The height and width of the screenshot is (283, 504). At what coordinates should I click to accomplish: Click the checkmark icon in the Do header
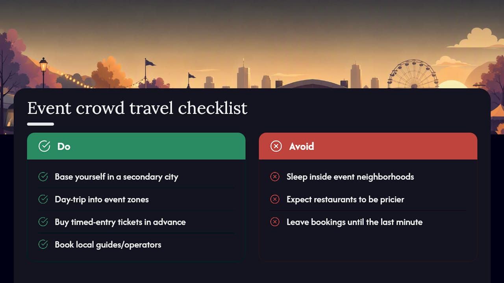point(44,146)
